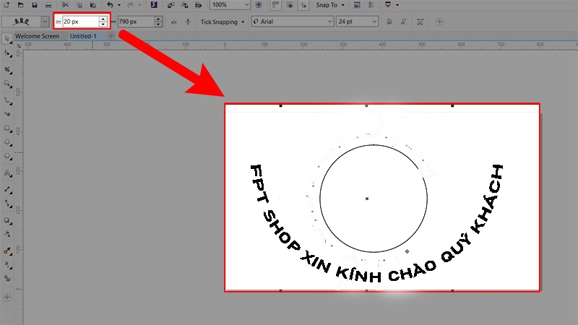Open the Tick Snapping dropdown
This screenshot has height=325, width=578.
[223, 22]
